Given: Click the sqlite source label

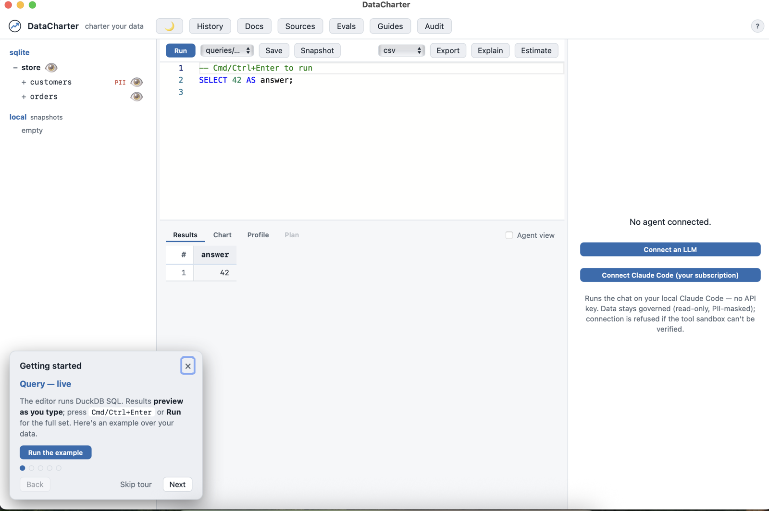Looking at the screenshot, I should 19,52.
